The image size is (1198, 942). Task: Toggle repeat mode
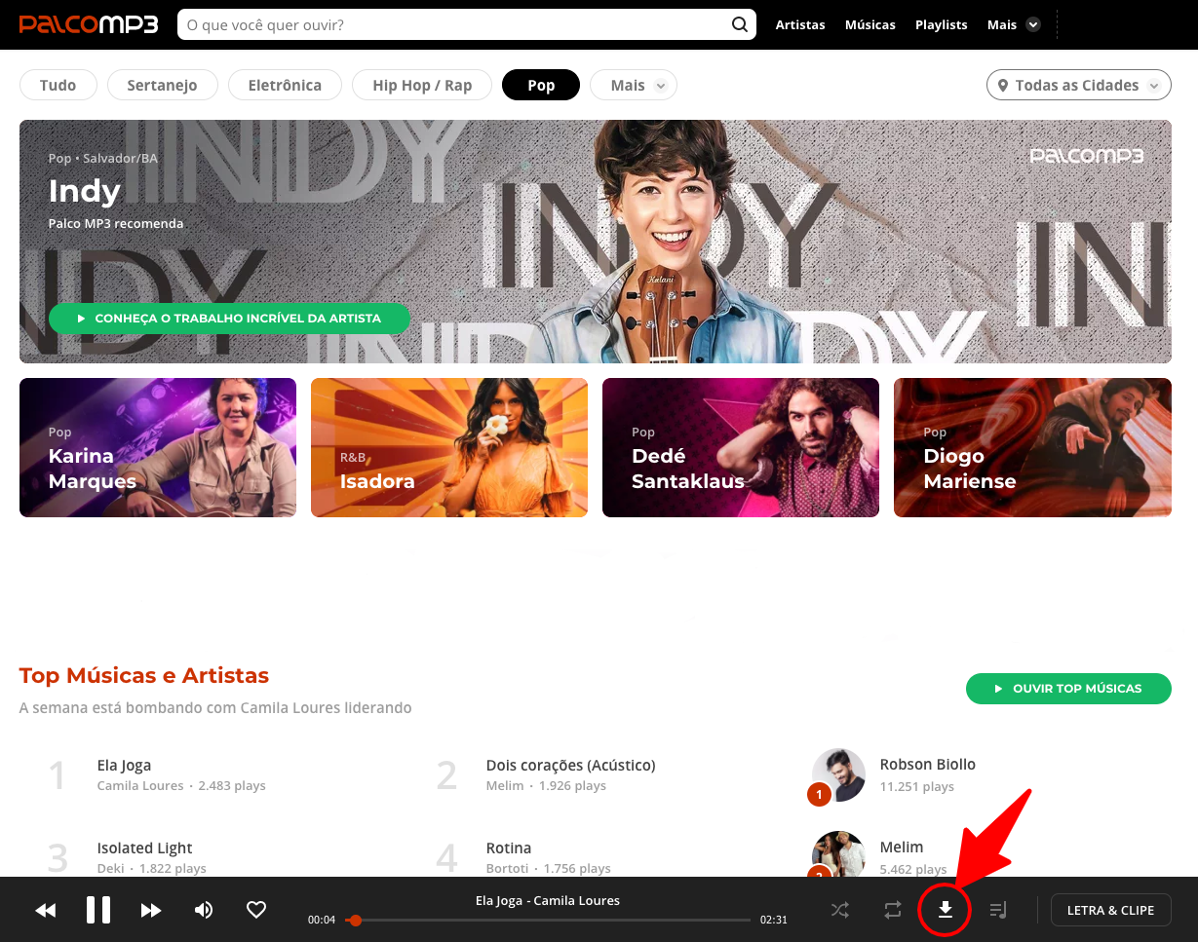(x=892, y=909)
